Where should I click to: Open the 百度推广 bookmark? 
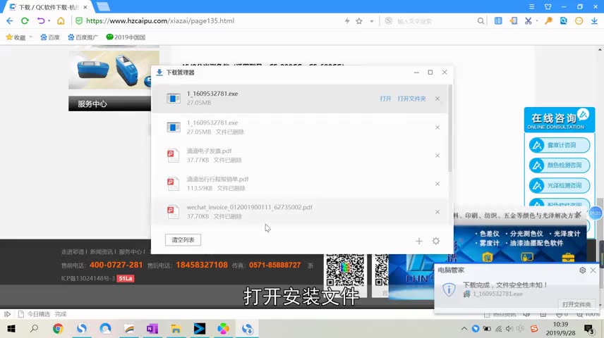[83, 37]
